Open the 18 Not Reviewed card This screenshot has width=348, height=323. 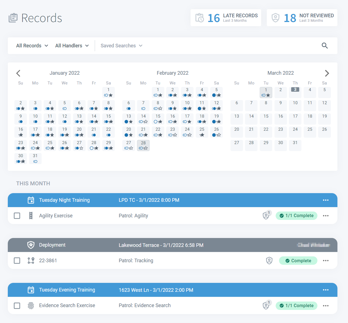point(302,18)
